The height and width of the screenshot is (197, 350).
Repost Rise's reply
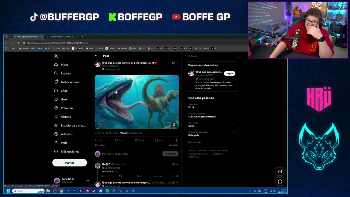[x=120, y=176]
